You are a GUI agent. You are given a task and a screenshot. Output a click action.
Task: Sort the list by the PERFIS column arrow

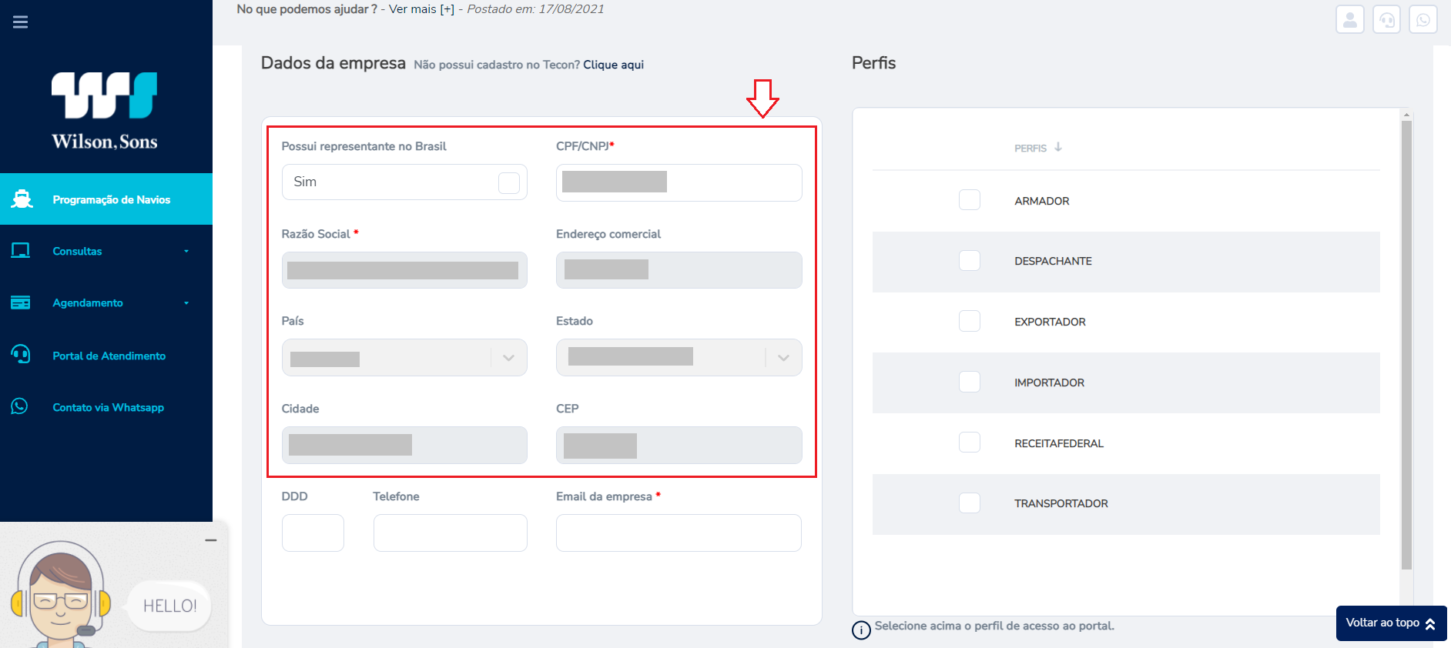pyautogui.click(x=1058, y=147)
